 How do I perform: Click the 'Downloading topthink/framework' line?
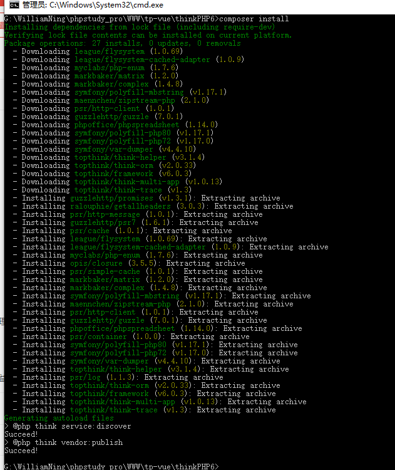[102, 173]
